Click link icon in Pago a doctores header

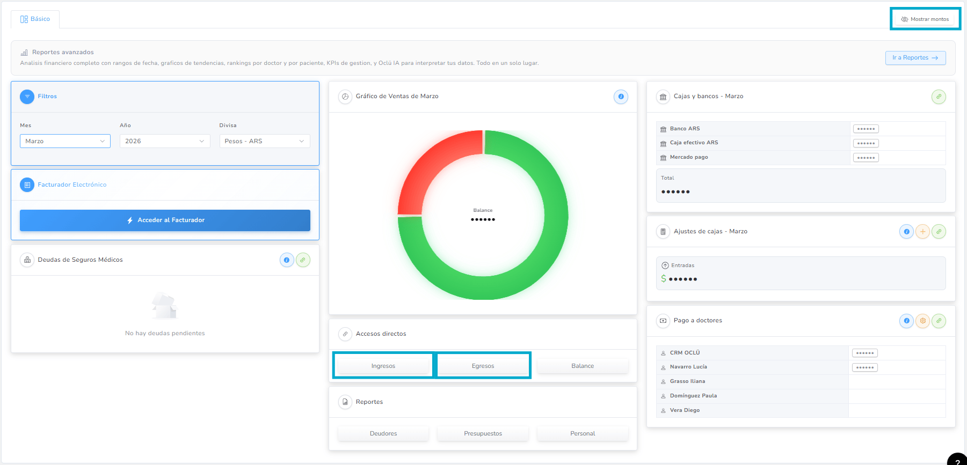(x=939, y=321)
